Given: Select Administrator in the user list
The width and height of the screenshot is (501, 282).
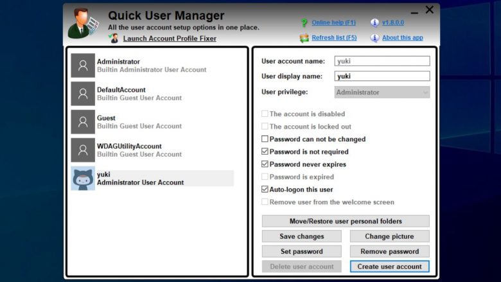Looking at the screenshot, I should 152,66.
